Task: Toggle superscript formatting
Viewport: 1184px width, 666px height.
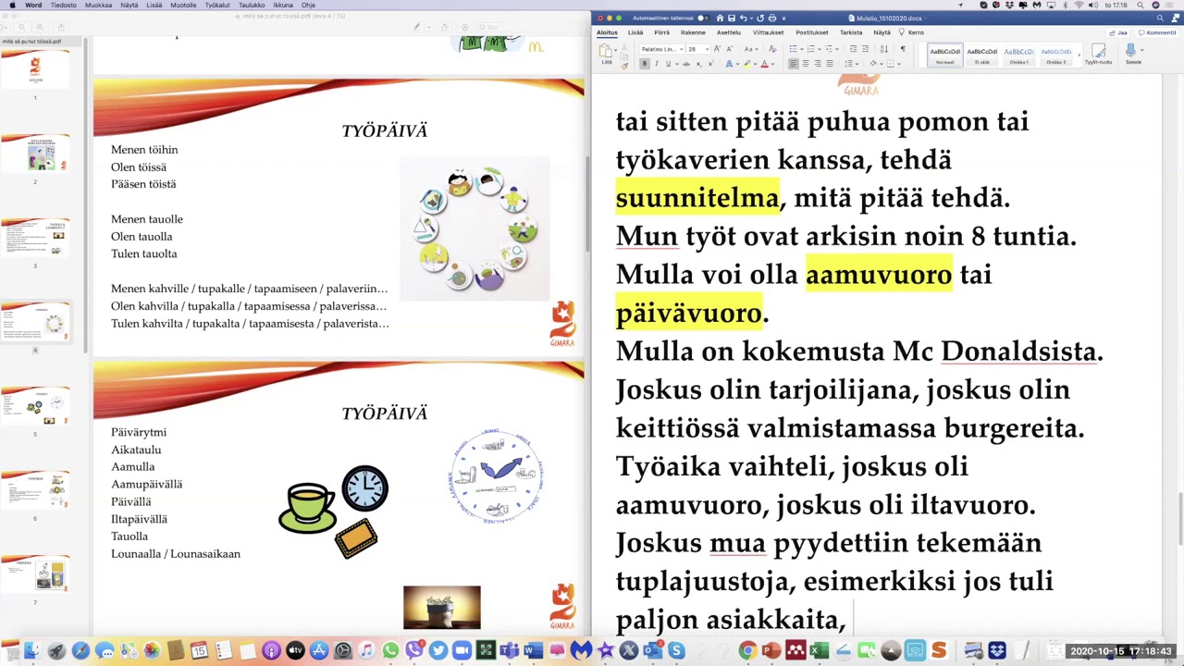Action: 710,64
